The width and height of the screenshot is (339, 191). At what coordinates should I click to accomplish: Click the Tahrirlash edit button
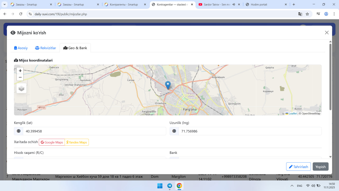(298, 167)
